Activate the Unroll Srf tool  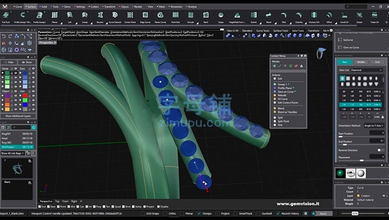click(x=345, y=17)
